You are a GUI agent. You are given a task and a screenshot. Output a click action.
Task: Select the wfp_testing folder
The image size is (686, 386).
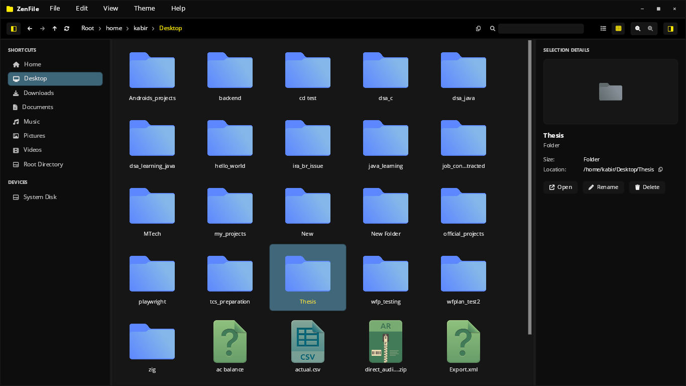click(386, 278)
